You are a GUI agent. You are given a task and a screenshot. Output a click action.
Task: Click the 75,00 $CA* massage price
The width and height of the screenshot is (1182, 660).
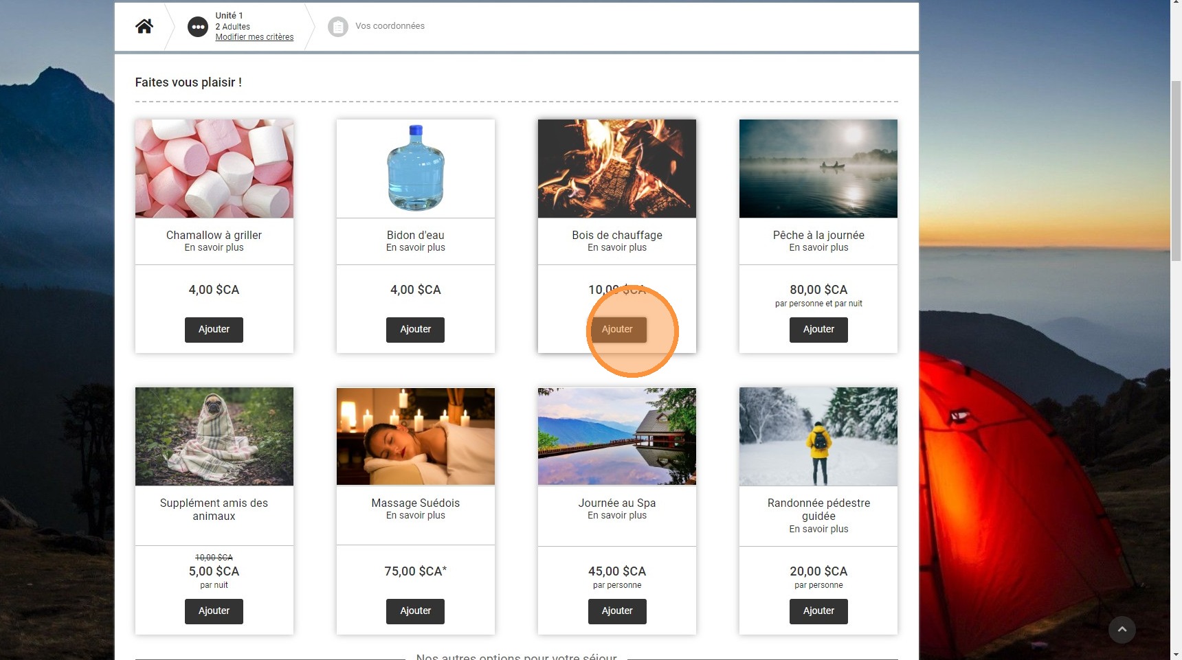[415, 571]
